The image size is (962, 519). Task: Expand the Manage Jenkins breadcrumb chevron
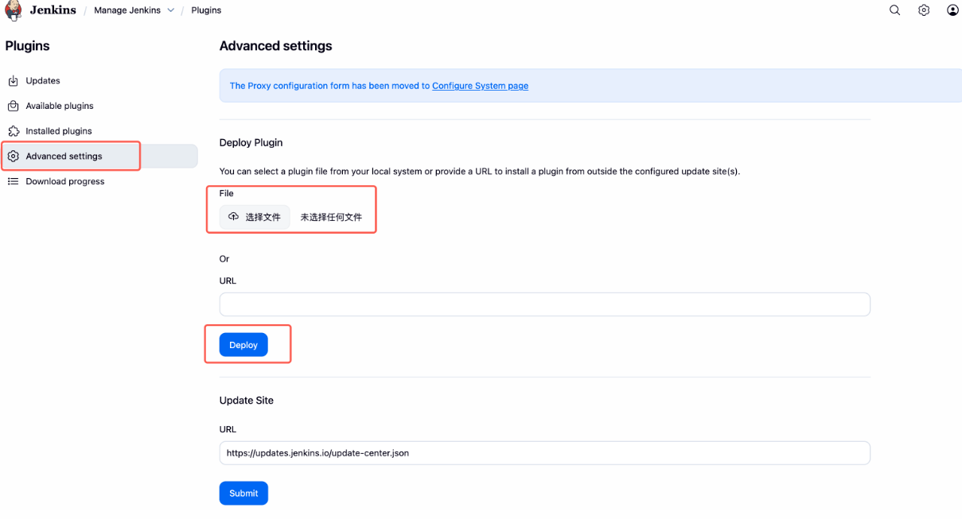[170, 10]
